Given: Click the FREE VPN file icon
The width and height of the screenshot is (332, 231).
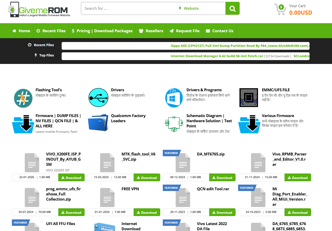Looking at the screenshot, I should click(107, 197).
